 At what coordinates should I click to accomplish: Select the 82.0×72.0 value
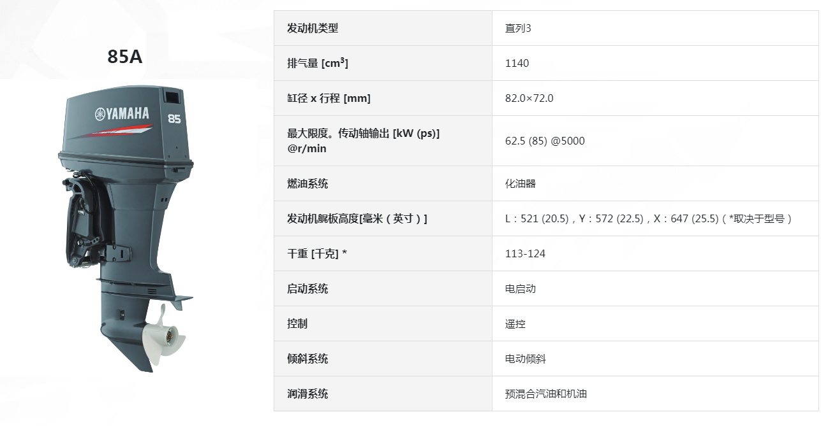click(x=529, y=98)
